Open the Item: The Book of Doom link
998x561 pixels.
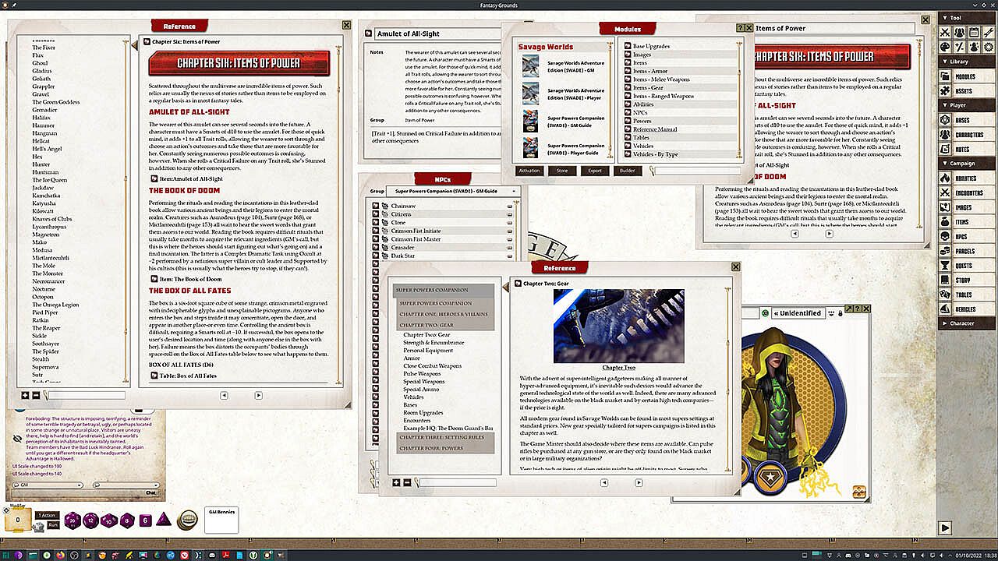[x=190, y=279]
